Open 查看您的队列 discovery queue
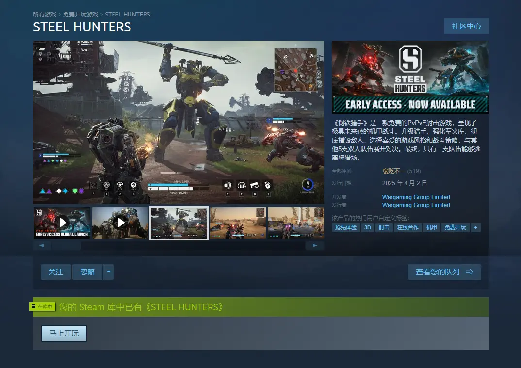The width and height of the screenshot is (521, 368). coord(444,272)
